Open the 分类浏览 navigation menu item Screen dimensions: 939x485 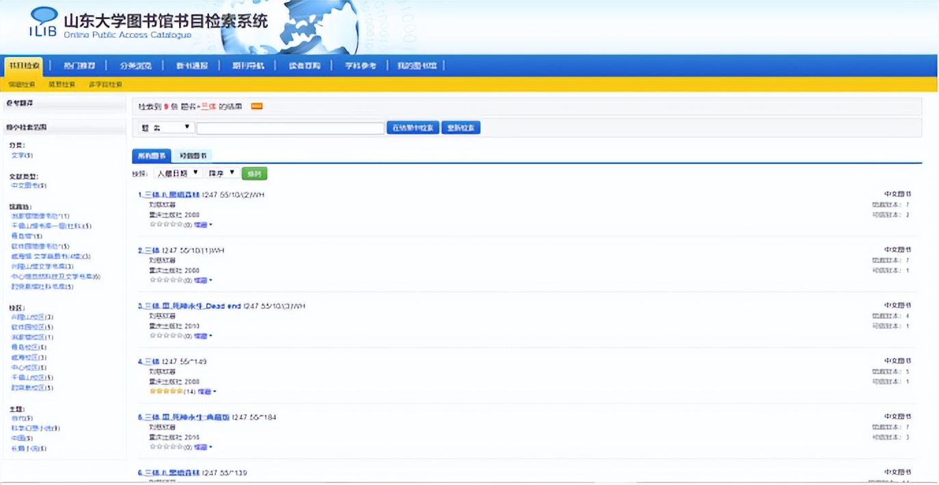pyautogui.click(x=136, y=66)
